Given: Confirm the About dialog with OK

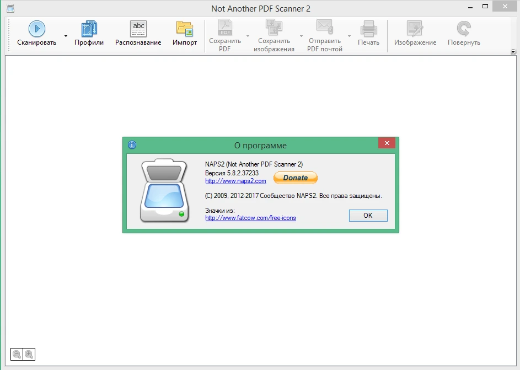Looking at the screenshot, I should pyautogui.click(x=368, y=216).
